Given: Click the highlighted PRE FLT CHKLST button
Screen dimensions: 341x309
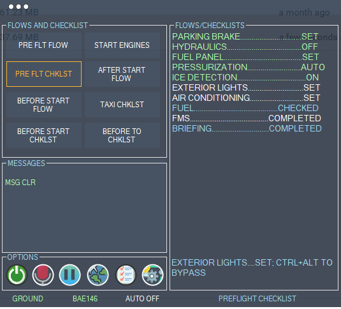Looking at the screenshot, I should click(44, 74).
